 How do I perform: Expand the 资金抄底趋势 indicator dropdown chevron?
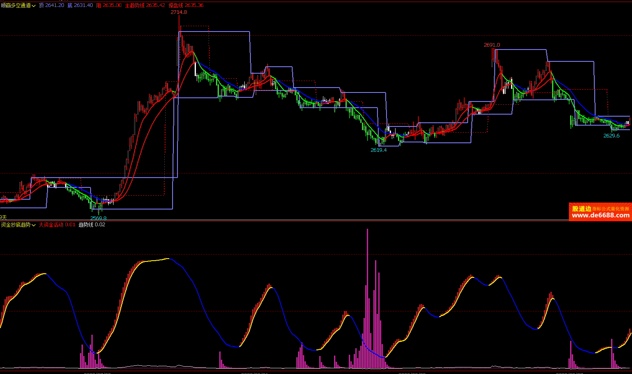coord(34,225)
